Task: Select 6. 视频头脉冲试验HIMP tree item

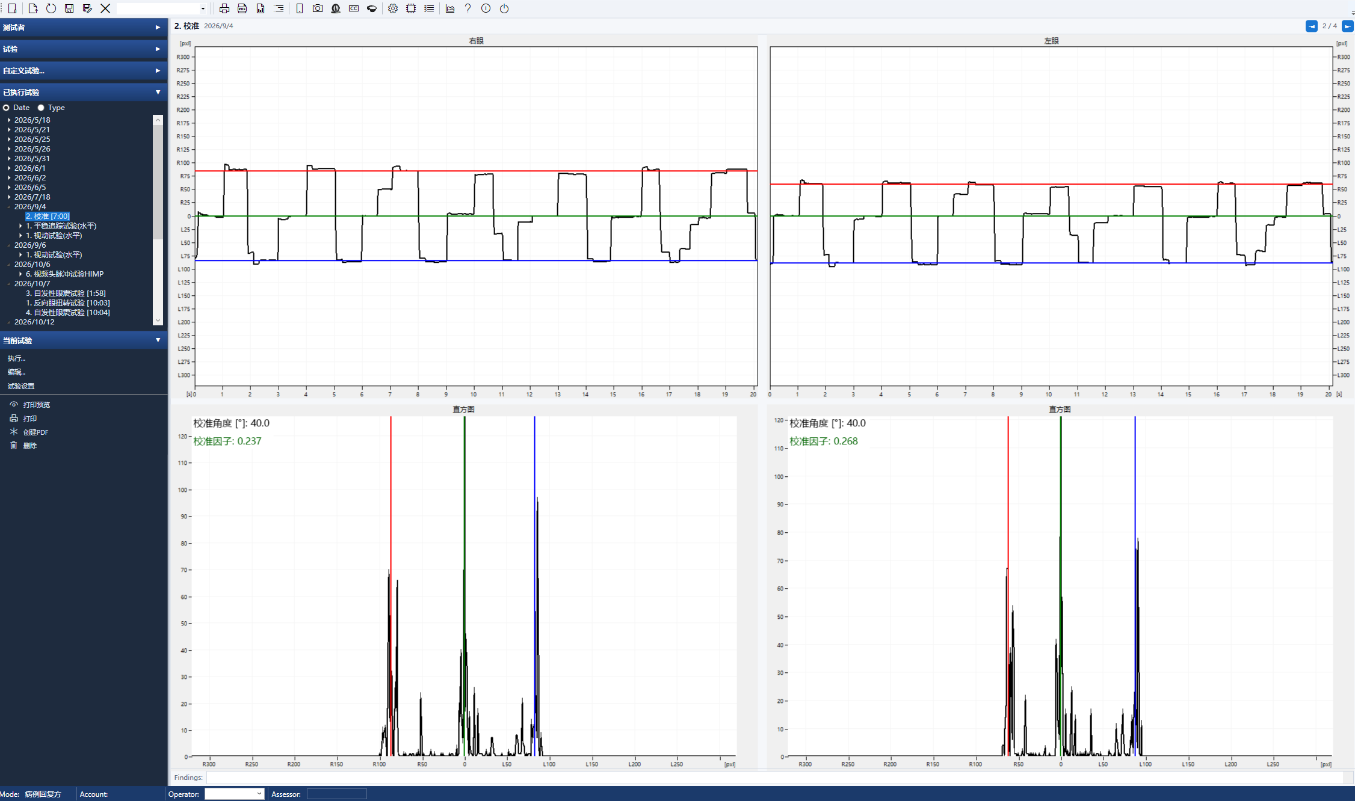Action: [64, 274]
